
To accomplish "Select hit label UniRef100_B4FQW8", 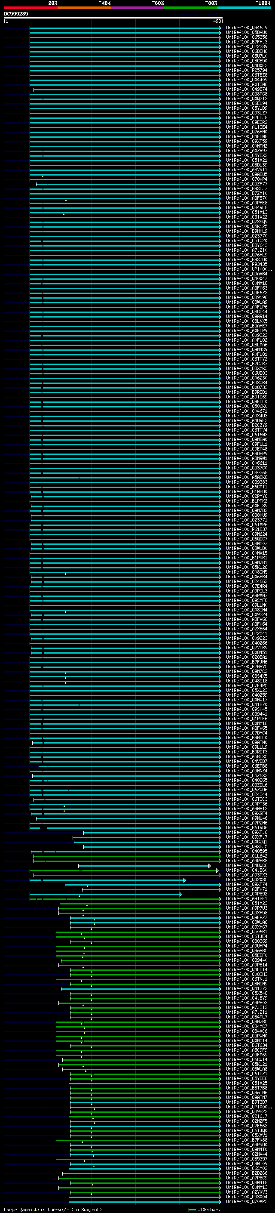I will point(247,136).
